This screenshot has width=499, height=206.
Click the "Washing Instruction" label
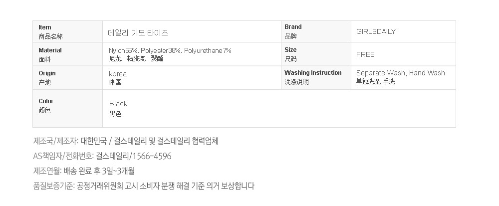[x=313, y=73]
